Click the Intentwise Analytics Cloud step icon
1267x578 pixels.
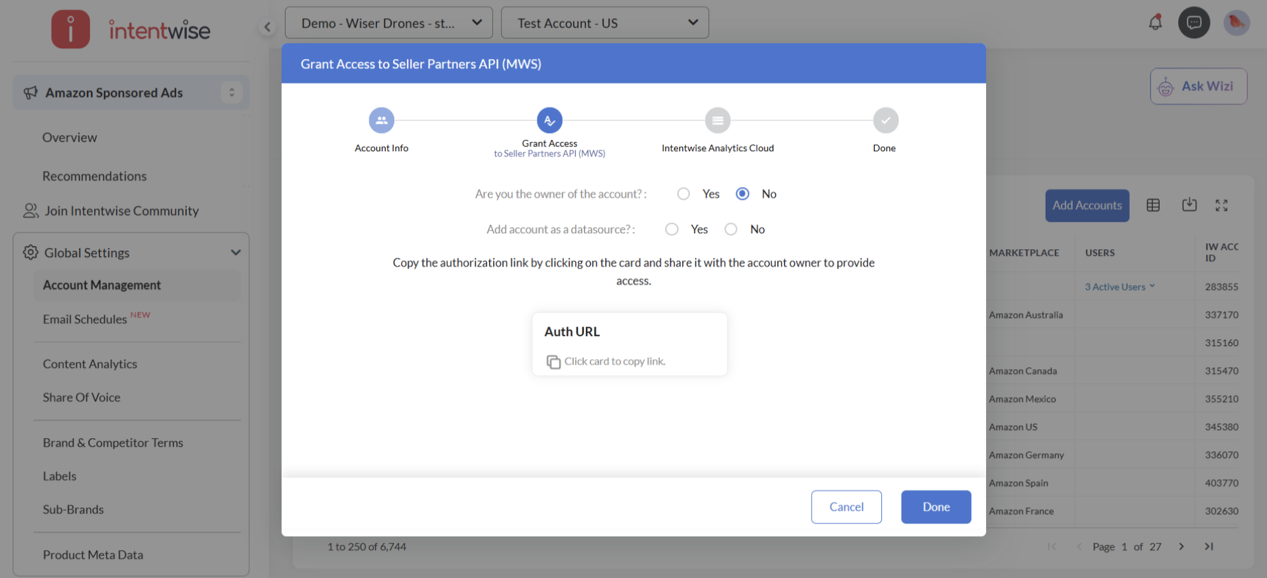(x=717, y=121)
